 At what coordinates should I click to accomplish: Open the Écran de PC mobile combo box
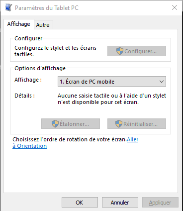pos(112,82)
